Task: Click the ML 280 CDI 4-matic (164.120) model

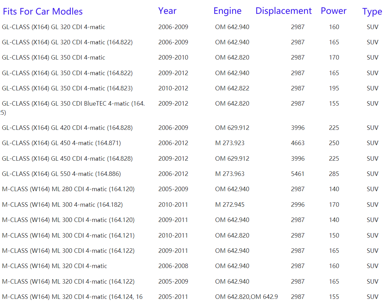Action: pyautogui.click(x=68, y=189)
